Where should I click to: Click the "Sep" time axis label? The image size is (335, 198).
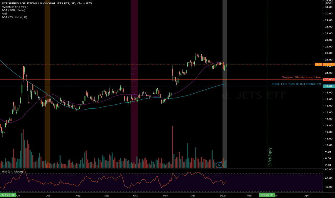(x=107, y=195)
